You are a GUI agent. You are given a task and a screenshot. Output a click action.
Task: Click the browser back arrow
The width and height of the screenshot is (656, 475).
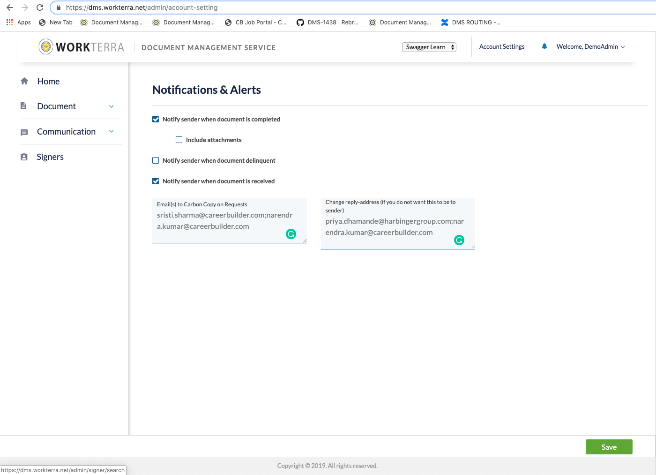tap(10, 8)
